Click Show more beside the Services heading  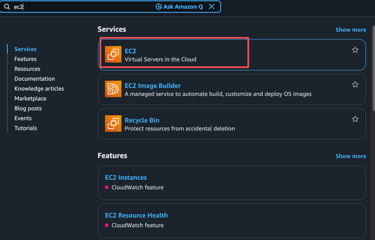pos(351,30)
